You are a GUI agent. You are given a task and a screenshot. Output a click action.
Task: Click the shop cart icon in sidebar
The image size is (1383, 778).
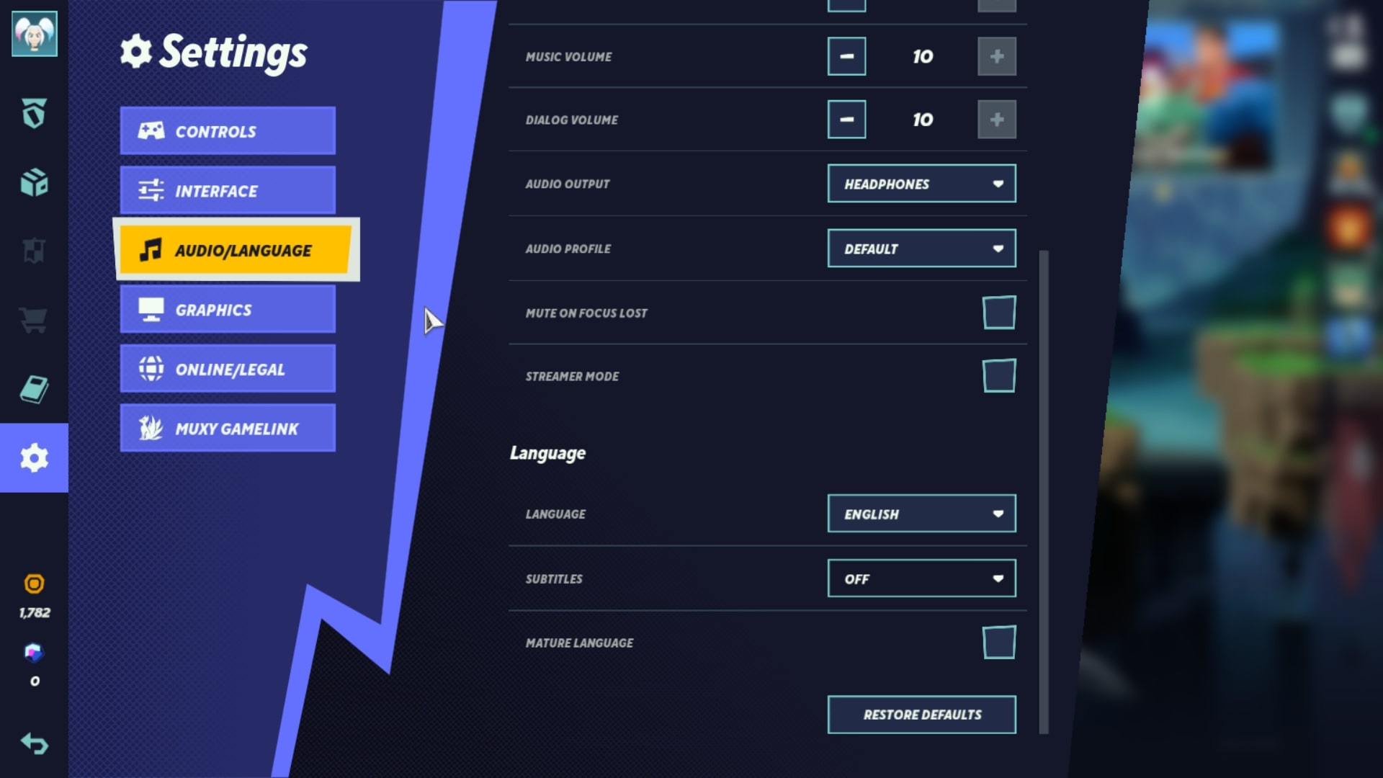(34, 319)
